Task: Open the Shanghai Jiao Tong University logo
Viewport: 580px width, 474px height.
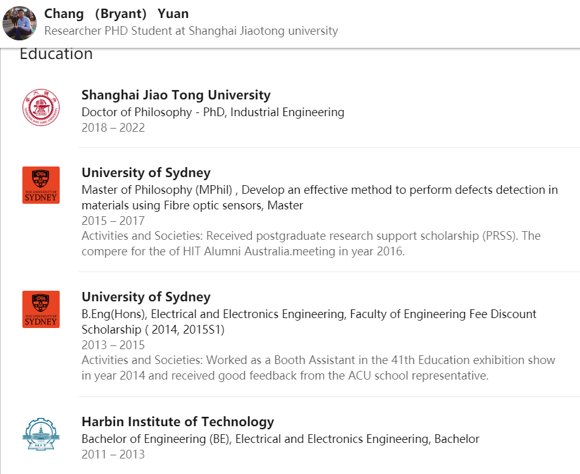Action: [41, 107]
